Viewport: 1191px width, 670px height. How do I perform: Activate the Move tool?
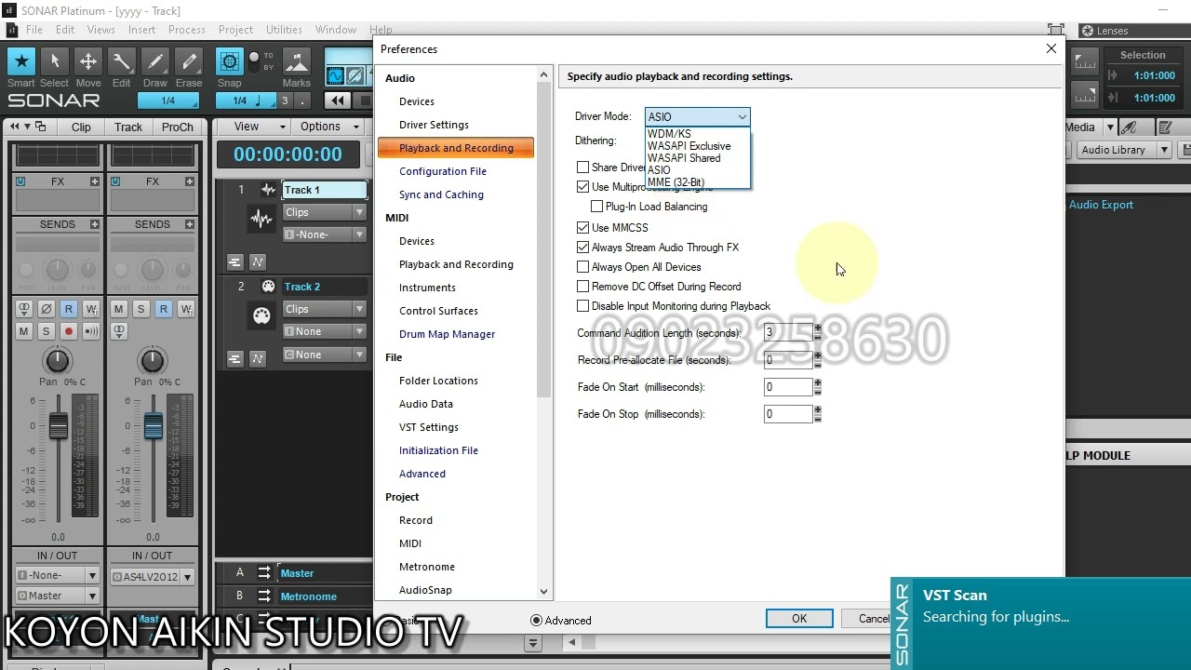(88, 61)
